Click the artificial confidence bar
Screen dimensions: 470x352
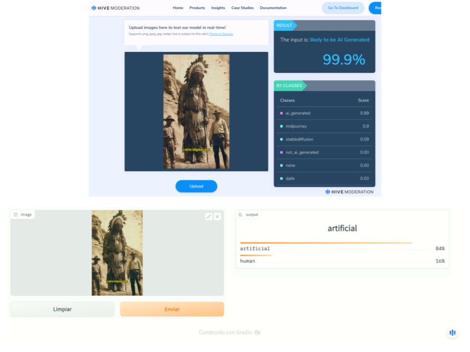[x=326, y=243]
